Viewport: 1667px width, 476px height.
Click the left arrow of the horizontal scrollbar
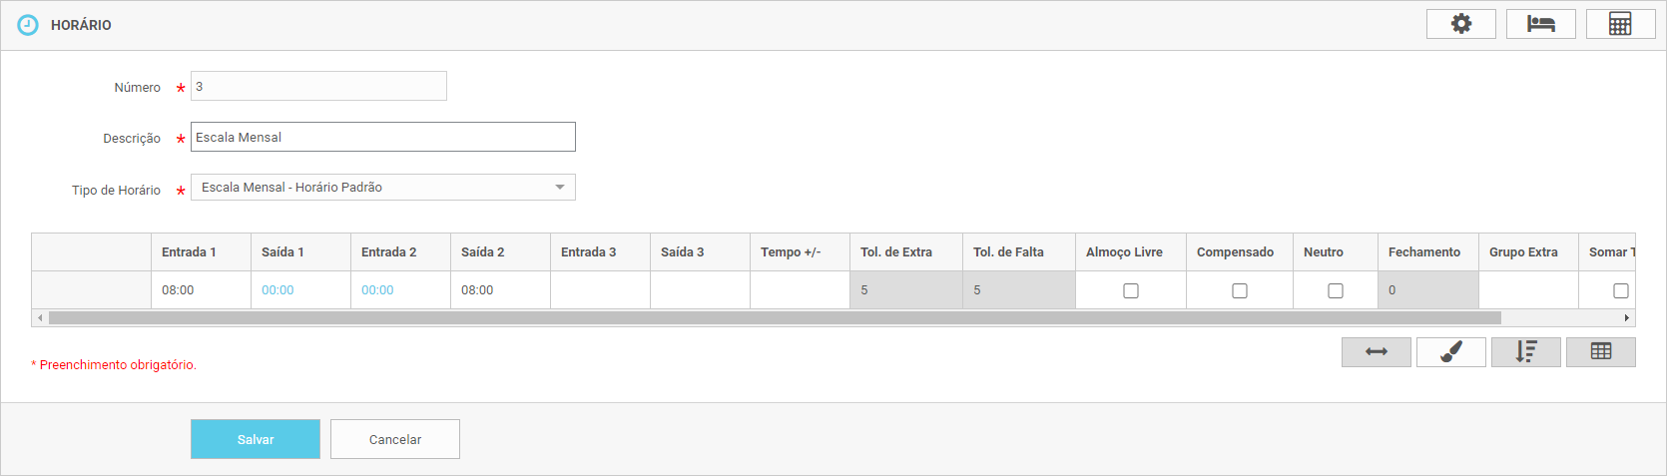pyautogui.click(x=40, y=318)
